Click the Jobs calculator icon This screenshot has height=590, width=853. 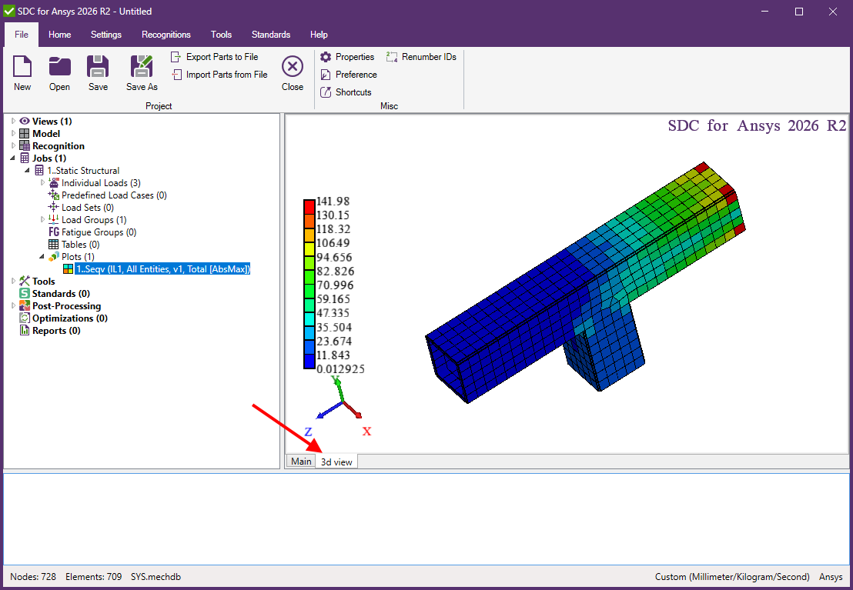[25, 158]
